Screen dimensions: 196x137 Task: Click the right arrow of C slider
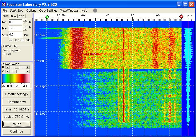tap(27, 71)
